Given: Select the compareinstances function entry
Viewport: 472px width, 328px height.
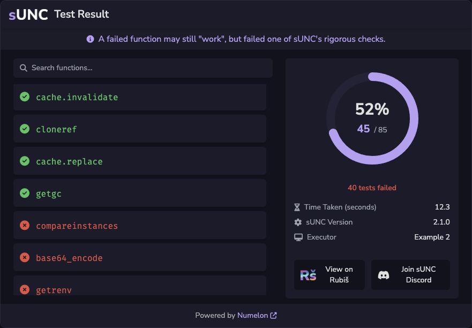Looking at the screenshot, I should 140,225.
